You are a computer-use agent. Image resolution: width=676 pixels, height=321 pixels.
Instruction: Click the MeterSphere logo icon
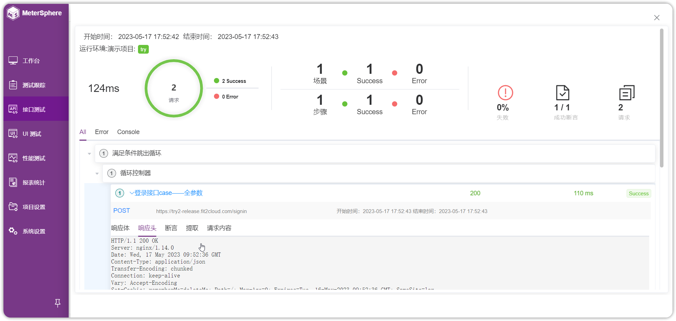[x=13, y=13]
